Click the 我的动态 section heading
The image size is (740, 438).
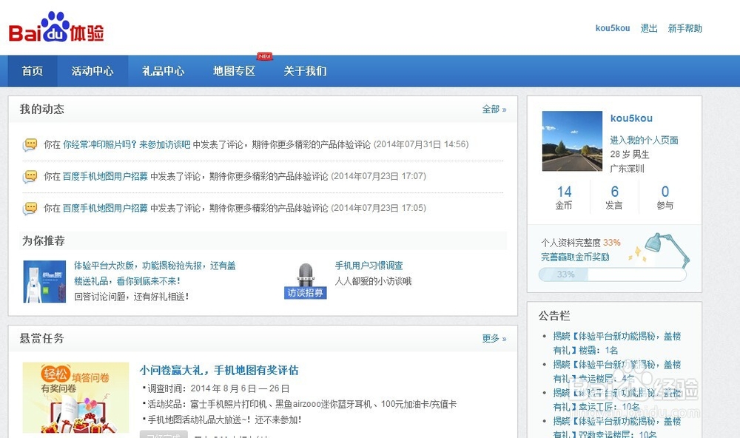42,109
